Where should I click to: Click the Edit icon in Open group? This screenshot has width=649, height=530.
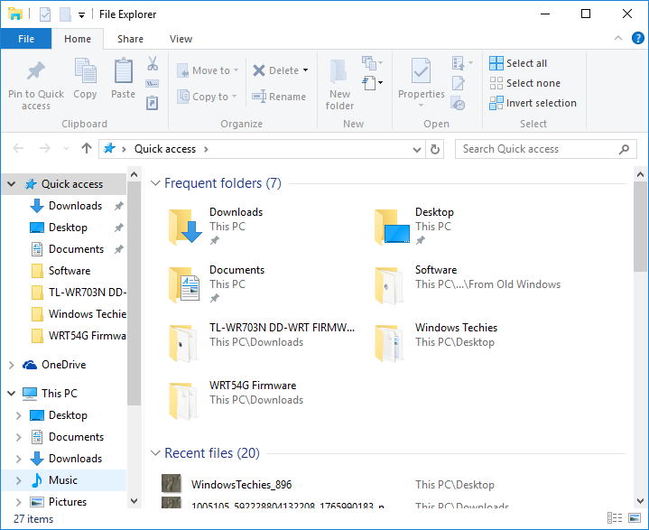coord(458,83)
